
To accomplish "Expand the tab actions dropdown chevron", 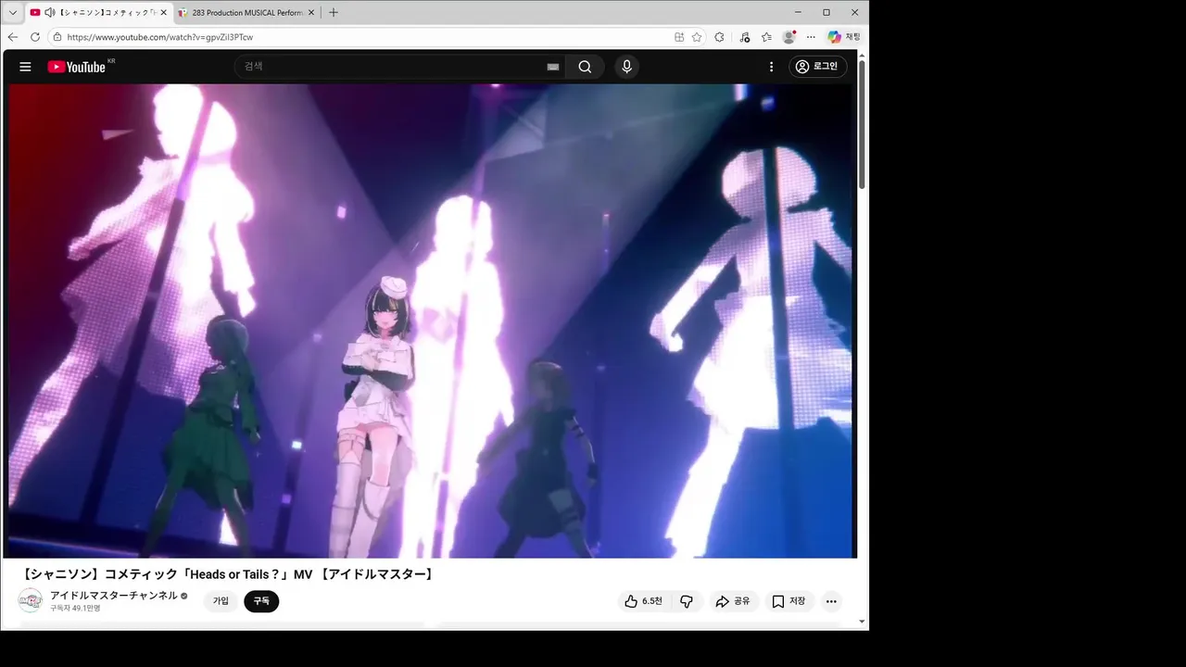I will 13,13.
